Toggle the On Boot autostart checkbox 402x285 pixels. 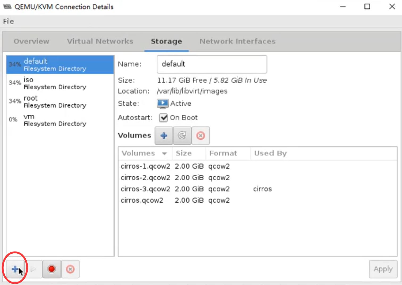point(163,117)
